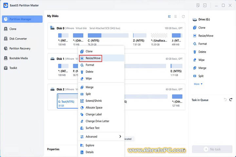The width and height of the screenshot is (236, 157).
Task: Choose Clone in the context menu
Action: pos(101,51)
